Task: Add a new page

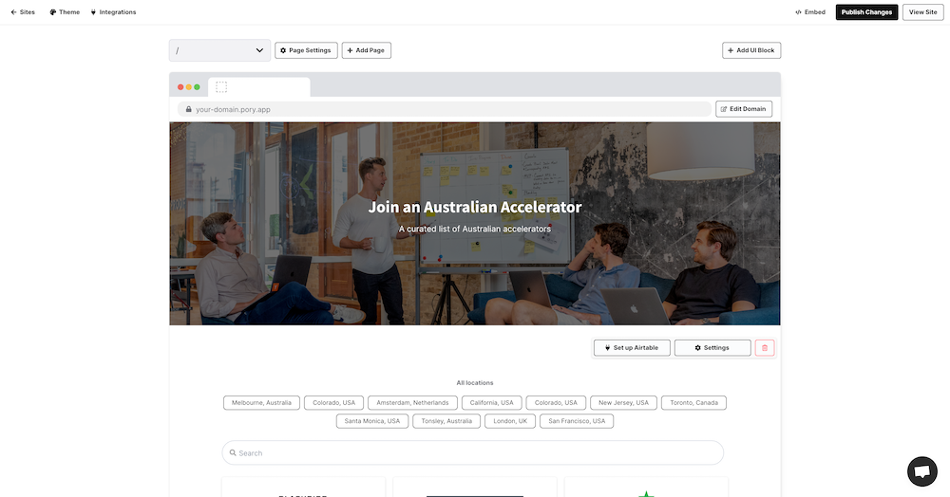Action: click(x=366, y=50)
